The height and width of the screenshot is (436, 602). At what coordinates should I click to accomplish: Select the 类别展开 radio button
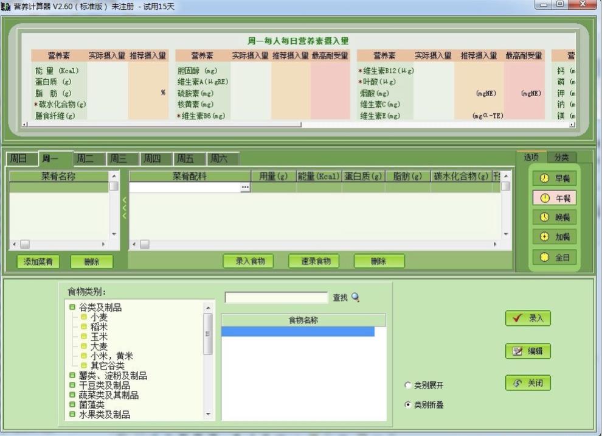coord(408,385)
